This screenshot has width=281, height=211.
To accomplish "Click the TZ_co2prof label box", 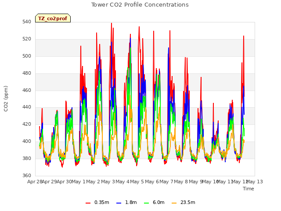I will click(53, 18).
